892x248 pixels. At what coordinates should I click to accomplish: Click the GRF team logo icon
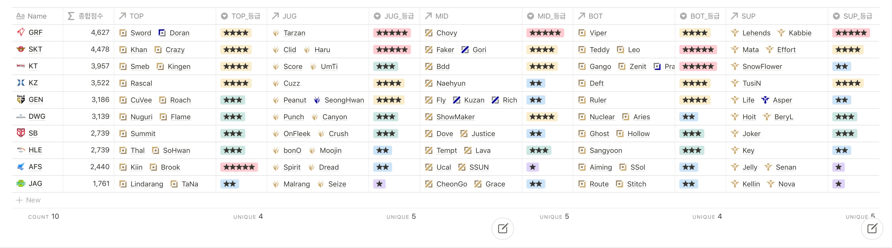click(21, 33)
